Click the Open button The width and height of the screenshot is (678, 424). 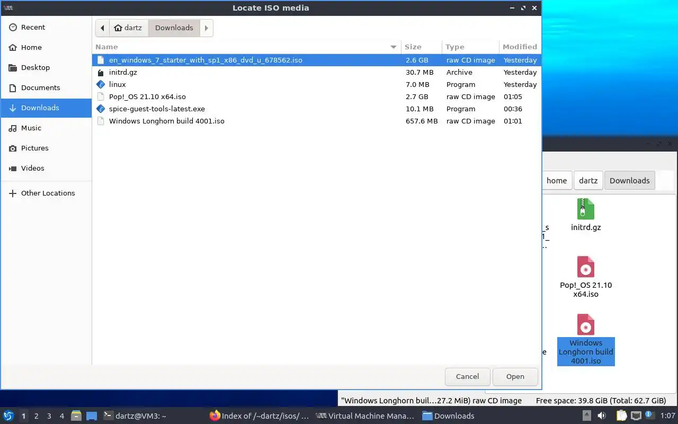515,376
